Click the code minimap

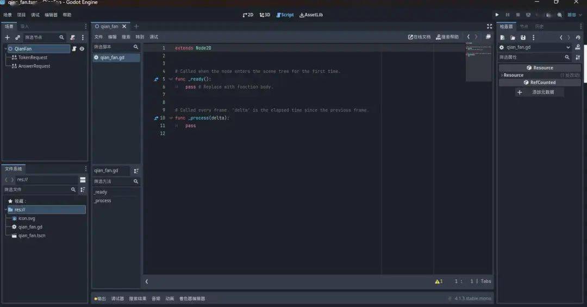(x=478, y=62)
